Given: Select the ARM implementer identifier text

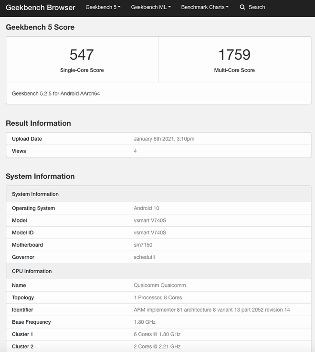Looking at the screenshot, I should pyautogui.click(x=211, y=310).
